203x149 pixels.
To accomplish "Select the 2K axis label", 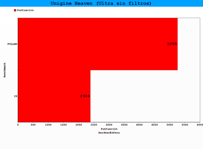I will 16,96.
